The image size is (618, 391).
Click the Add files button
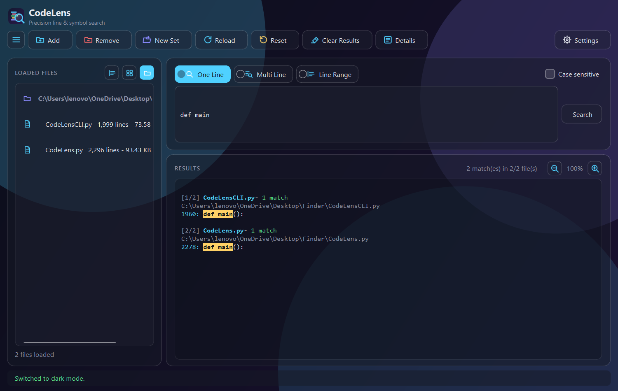[x=50, y=40]
